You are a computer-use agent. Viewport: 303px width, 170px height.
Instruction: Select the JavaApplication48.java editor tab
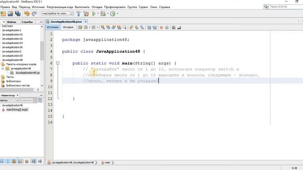(66, 22)
